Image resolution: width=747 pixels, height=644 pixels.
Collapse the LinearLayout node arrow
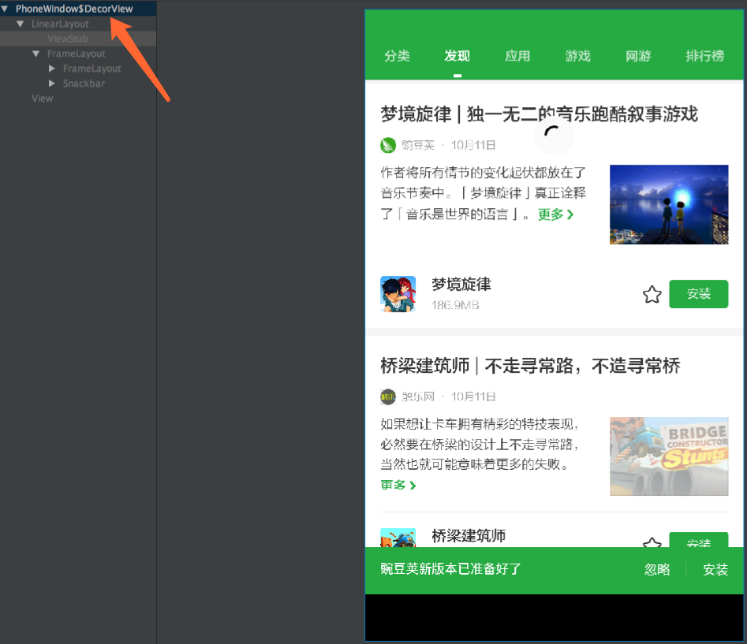click(20, 24)
